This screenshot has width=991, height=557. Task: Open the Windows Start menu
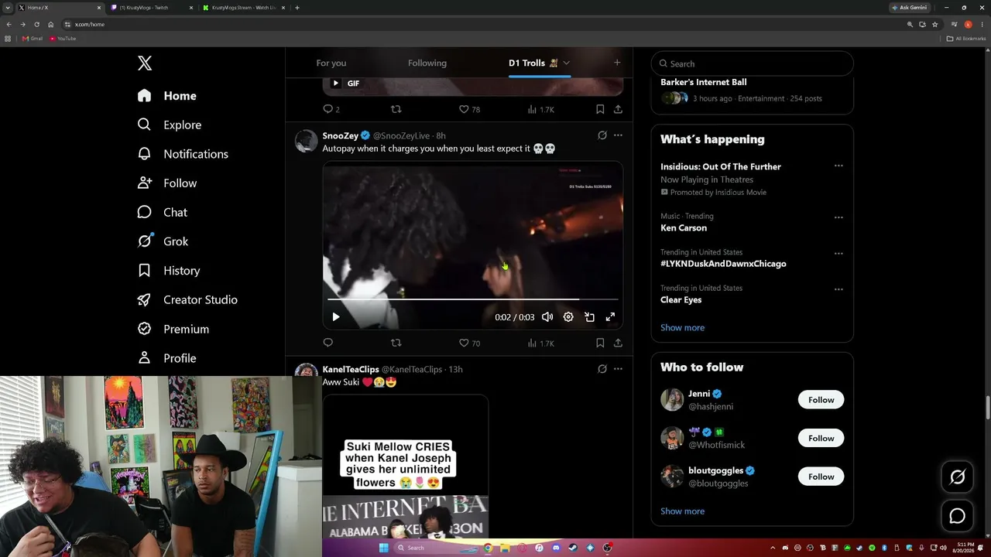tap(383, 548)
